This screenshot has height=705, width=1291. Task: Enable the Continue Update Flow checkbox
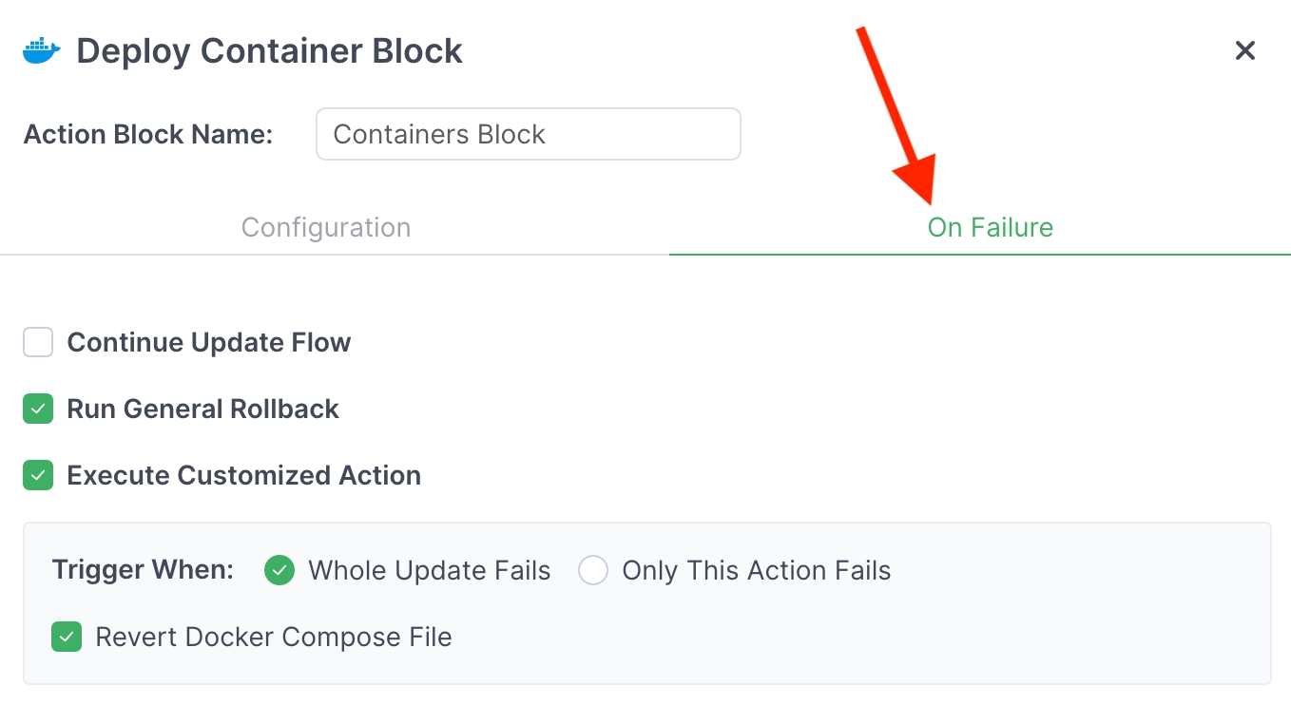pyautogui.click(x=38, y=342)
